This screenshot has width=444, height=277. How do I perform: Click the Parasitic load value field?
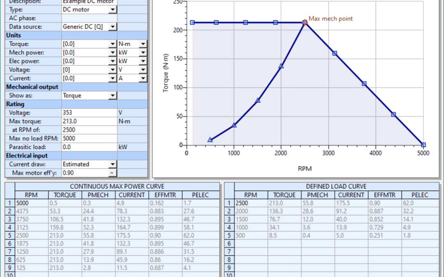89,147
